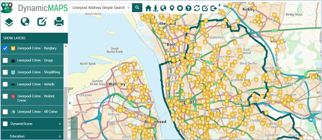The image size is (322, 140).
Task: Collapse the side panel with left chevron
Action: tap(70, 103)
